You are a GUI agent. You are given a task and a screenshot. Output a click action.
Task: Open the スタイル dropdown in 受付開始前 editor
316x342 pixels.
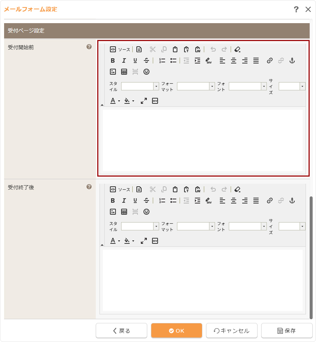click(x=140, y=86)
